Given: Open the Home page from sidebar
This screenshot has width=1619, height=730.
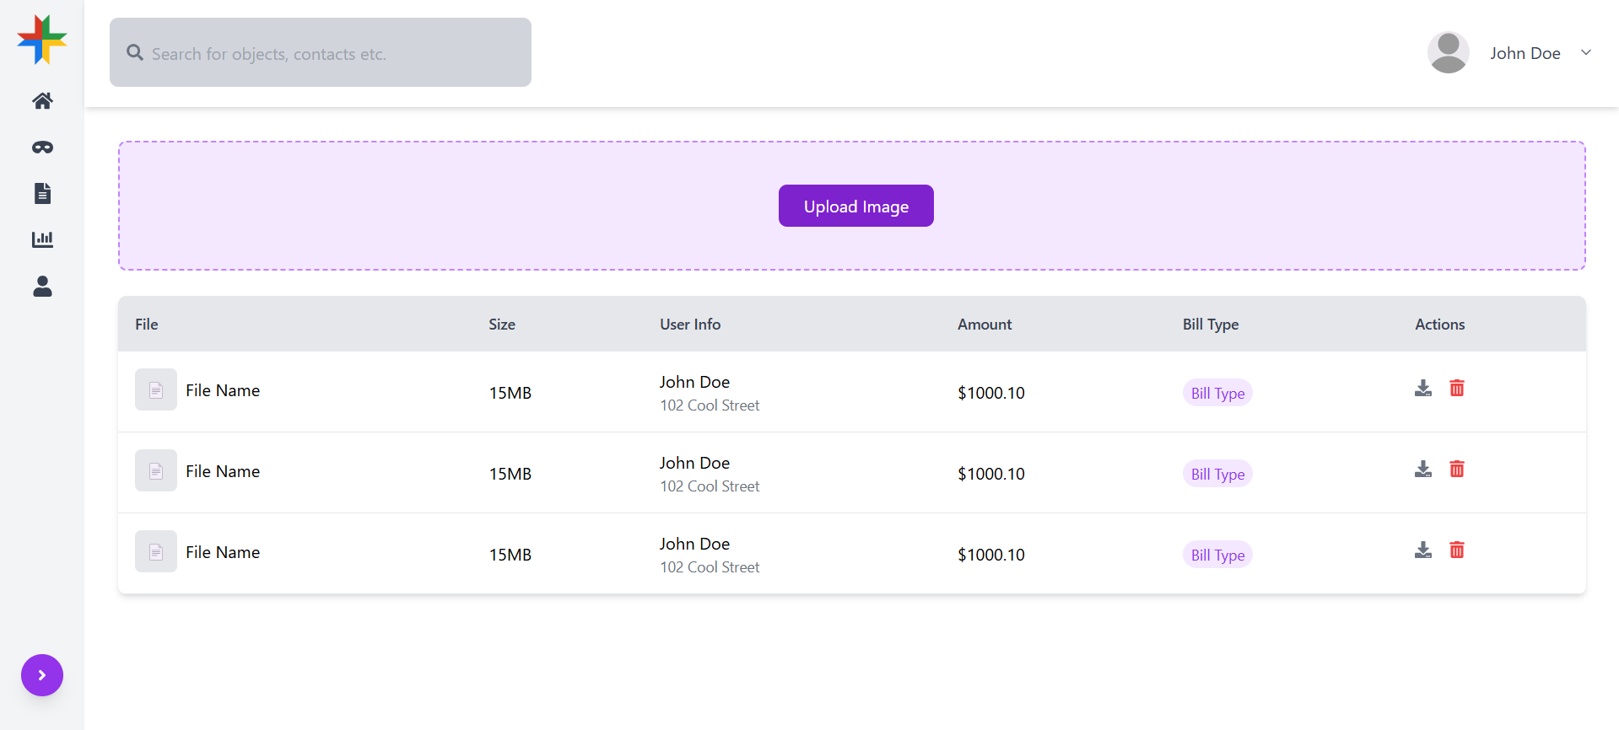Looking at the screenshot, I should point(42,101).
